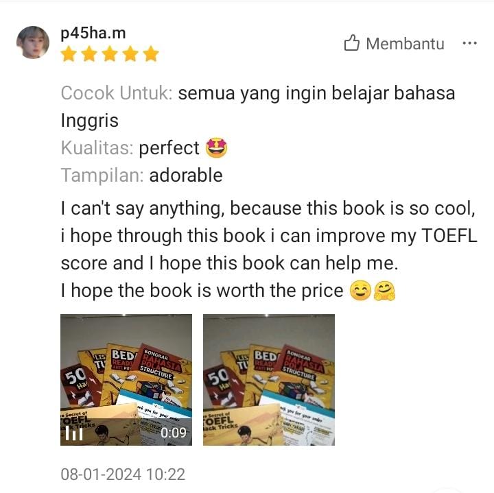Viewport: 494px width, 493px height.
Task: Click the 08-01-2024 10:22 timestamp
Action: pos(123,474)
